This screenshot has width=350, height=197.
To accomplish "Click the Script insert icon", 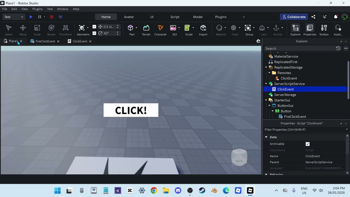I will pyautogui.click(x=187, y=28).
